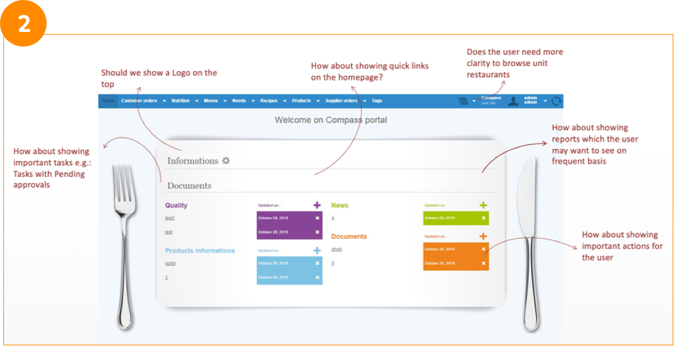Add item with blue Products informations plus
The image size is (674, 346).
(x=317, y=250)
